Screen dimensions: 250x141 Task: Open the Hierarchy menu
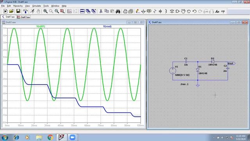(18, 6)
